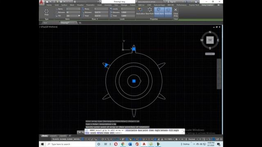Toggle hardware acceleration in status bar
Screen dimensions: 262x147
pos(213,139)
